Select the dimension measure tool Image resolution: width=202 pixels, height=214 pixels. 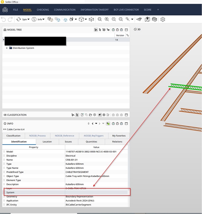[128, 19]
